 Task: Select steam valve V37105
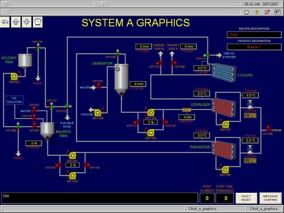[x=268, y=129]
